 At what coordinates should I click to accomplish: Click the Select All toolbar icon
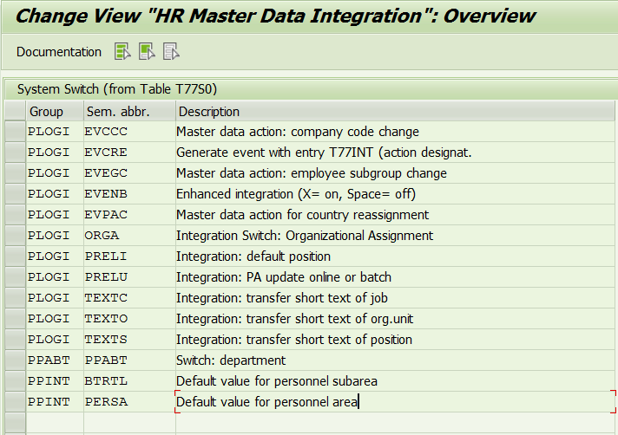pos(122,52)
